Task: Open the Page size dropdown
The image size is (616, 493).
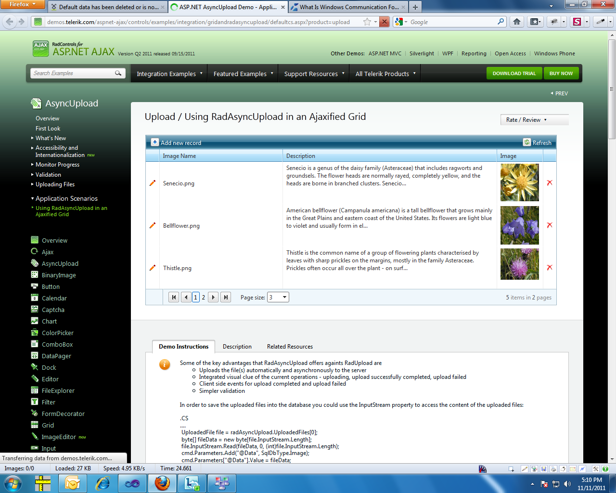Action: (x=278, y=297)
